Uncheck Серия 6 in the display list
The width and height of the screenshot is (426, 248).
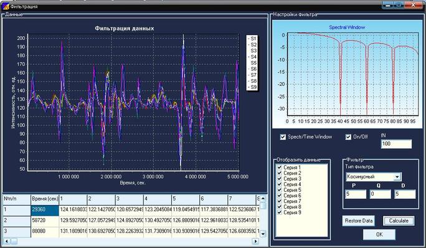click(279, 196)
